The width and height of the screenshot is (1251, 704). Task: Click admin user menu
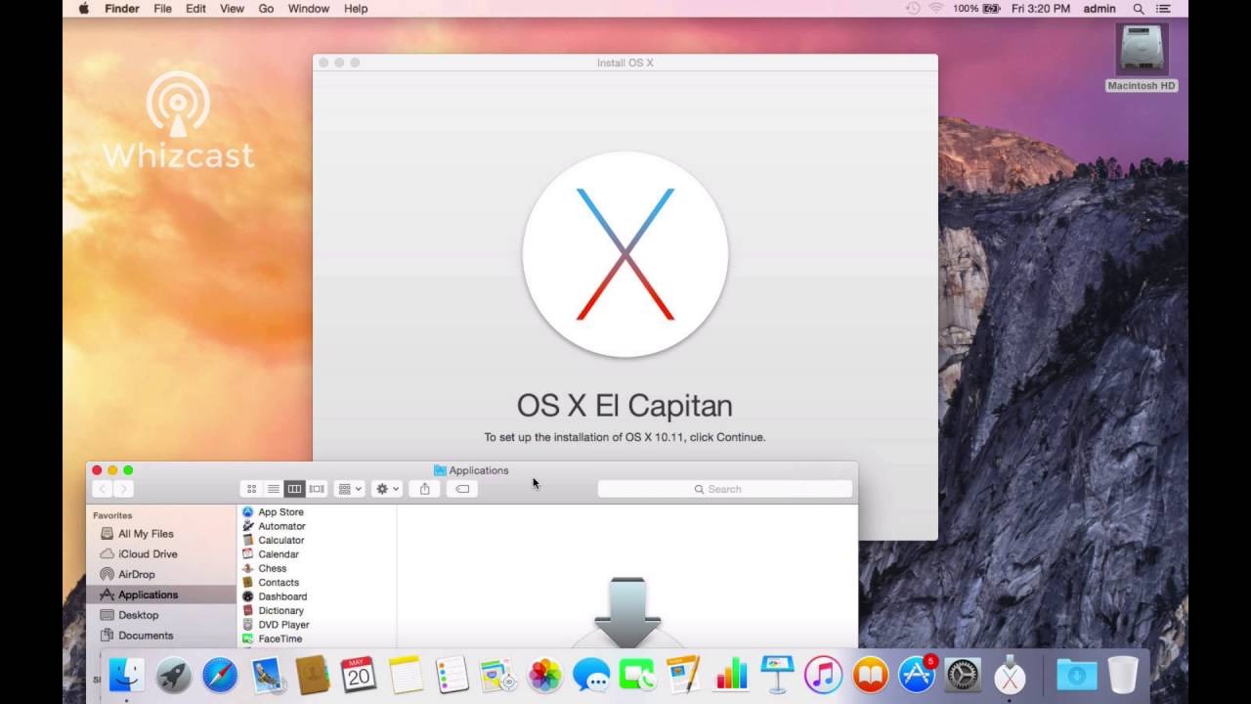click(1100, 9)
